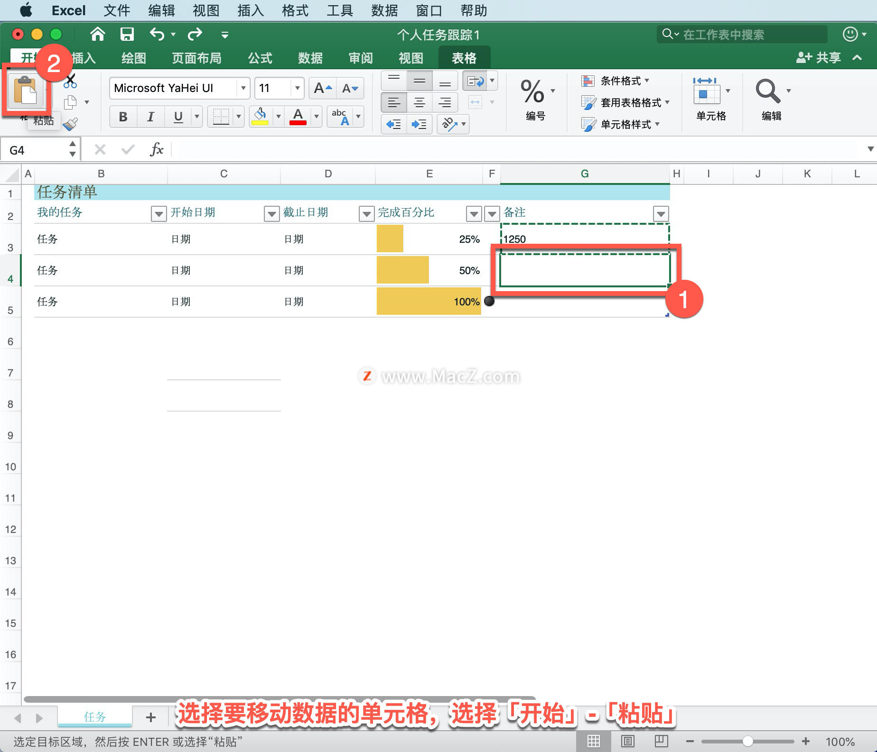Open the 表格 ribbon tab
Screen dimensions: 877x752
point(464,58)
